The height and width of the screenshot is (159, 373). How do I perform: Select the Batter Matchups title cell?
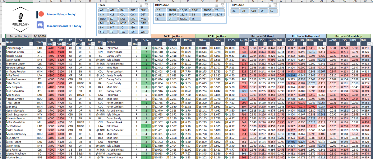coord(19,36)
